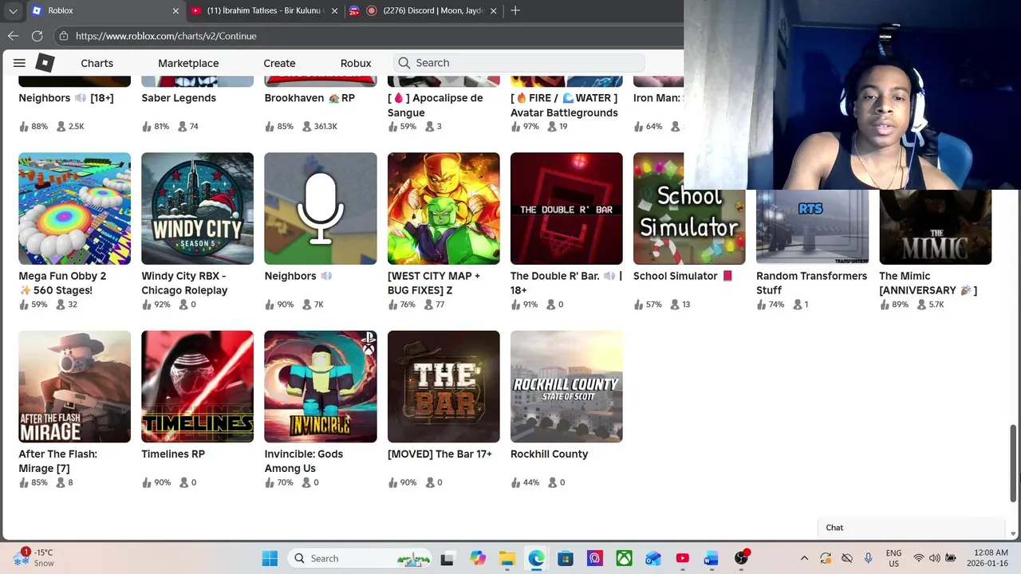
Task: Click the vertical page scrollbar thumb
Action: [1014, 464]
